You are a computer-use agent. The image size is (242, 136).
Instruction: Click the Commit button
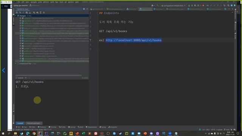(x=20, y=123)
